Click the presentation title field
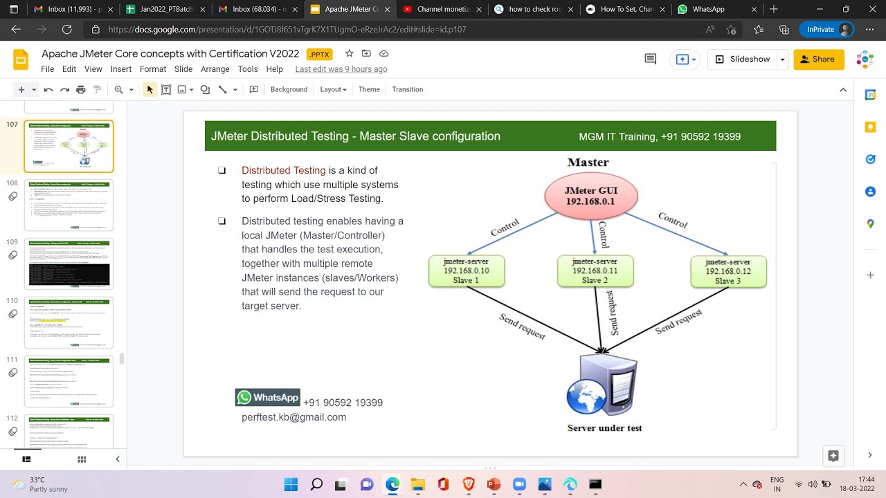The width and height of the screenshot is (886, 498). click(170, 54)
